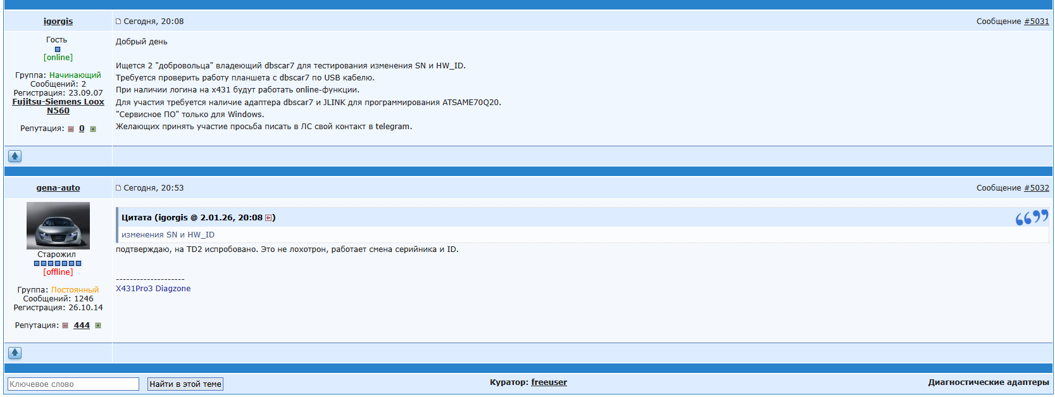Screen dimensions: 1055x397
Task: Click Гость rank label
Action: point(56,40)
